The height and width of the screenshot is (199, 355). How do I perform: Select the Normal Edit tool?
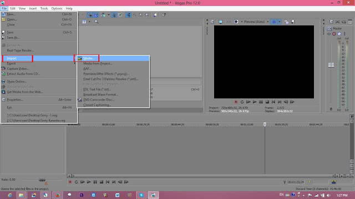[128, 15]
